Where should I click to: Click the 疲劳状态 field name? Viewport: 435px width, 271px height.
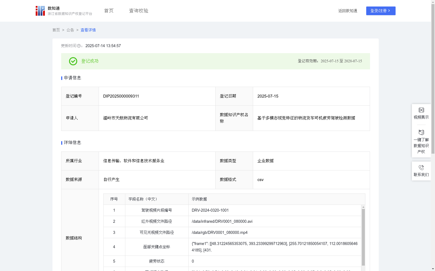coord(157,261)
